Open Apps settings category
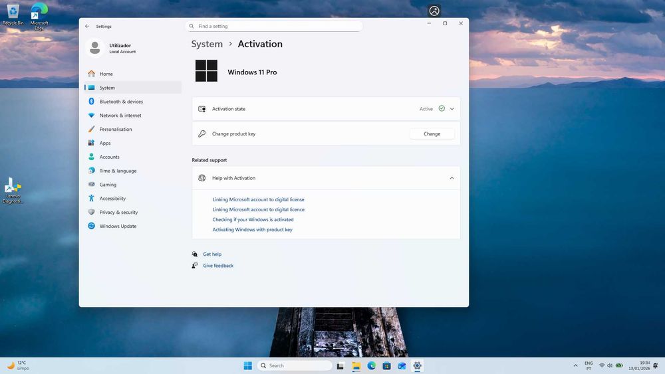Image resolution: width=665 pixels, height=374 pixels. pyautogui.click(x=133, y=143)
